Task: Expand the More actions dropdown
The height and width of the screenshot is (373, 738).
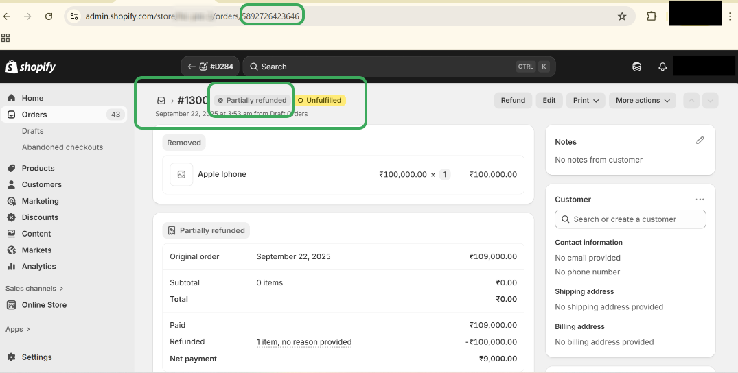Action: pos(642,100)
